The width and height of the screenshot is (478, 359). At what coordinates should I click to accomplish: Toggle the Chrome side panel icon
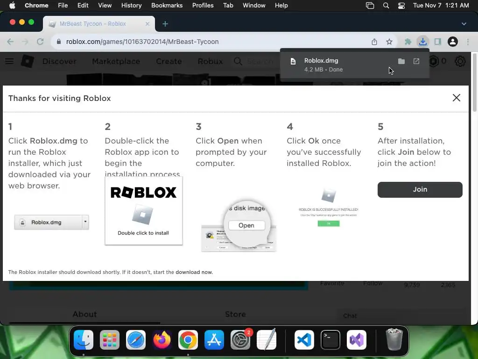tap(438, 42)
